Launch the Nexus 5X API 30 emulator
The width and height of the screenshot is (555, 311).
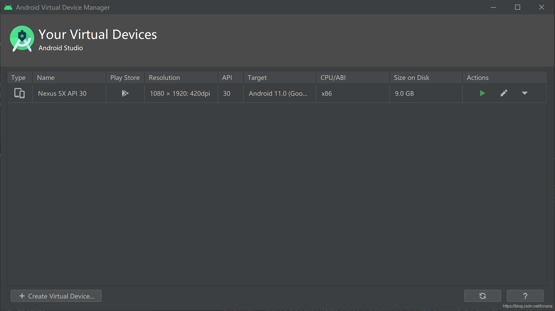coord(482,93)
